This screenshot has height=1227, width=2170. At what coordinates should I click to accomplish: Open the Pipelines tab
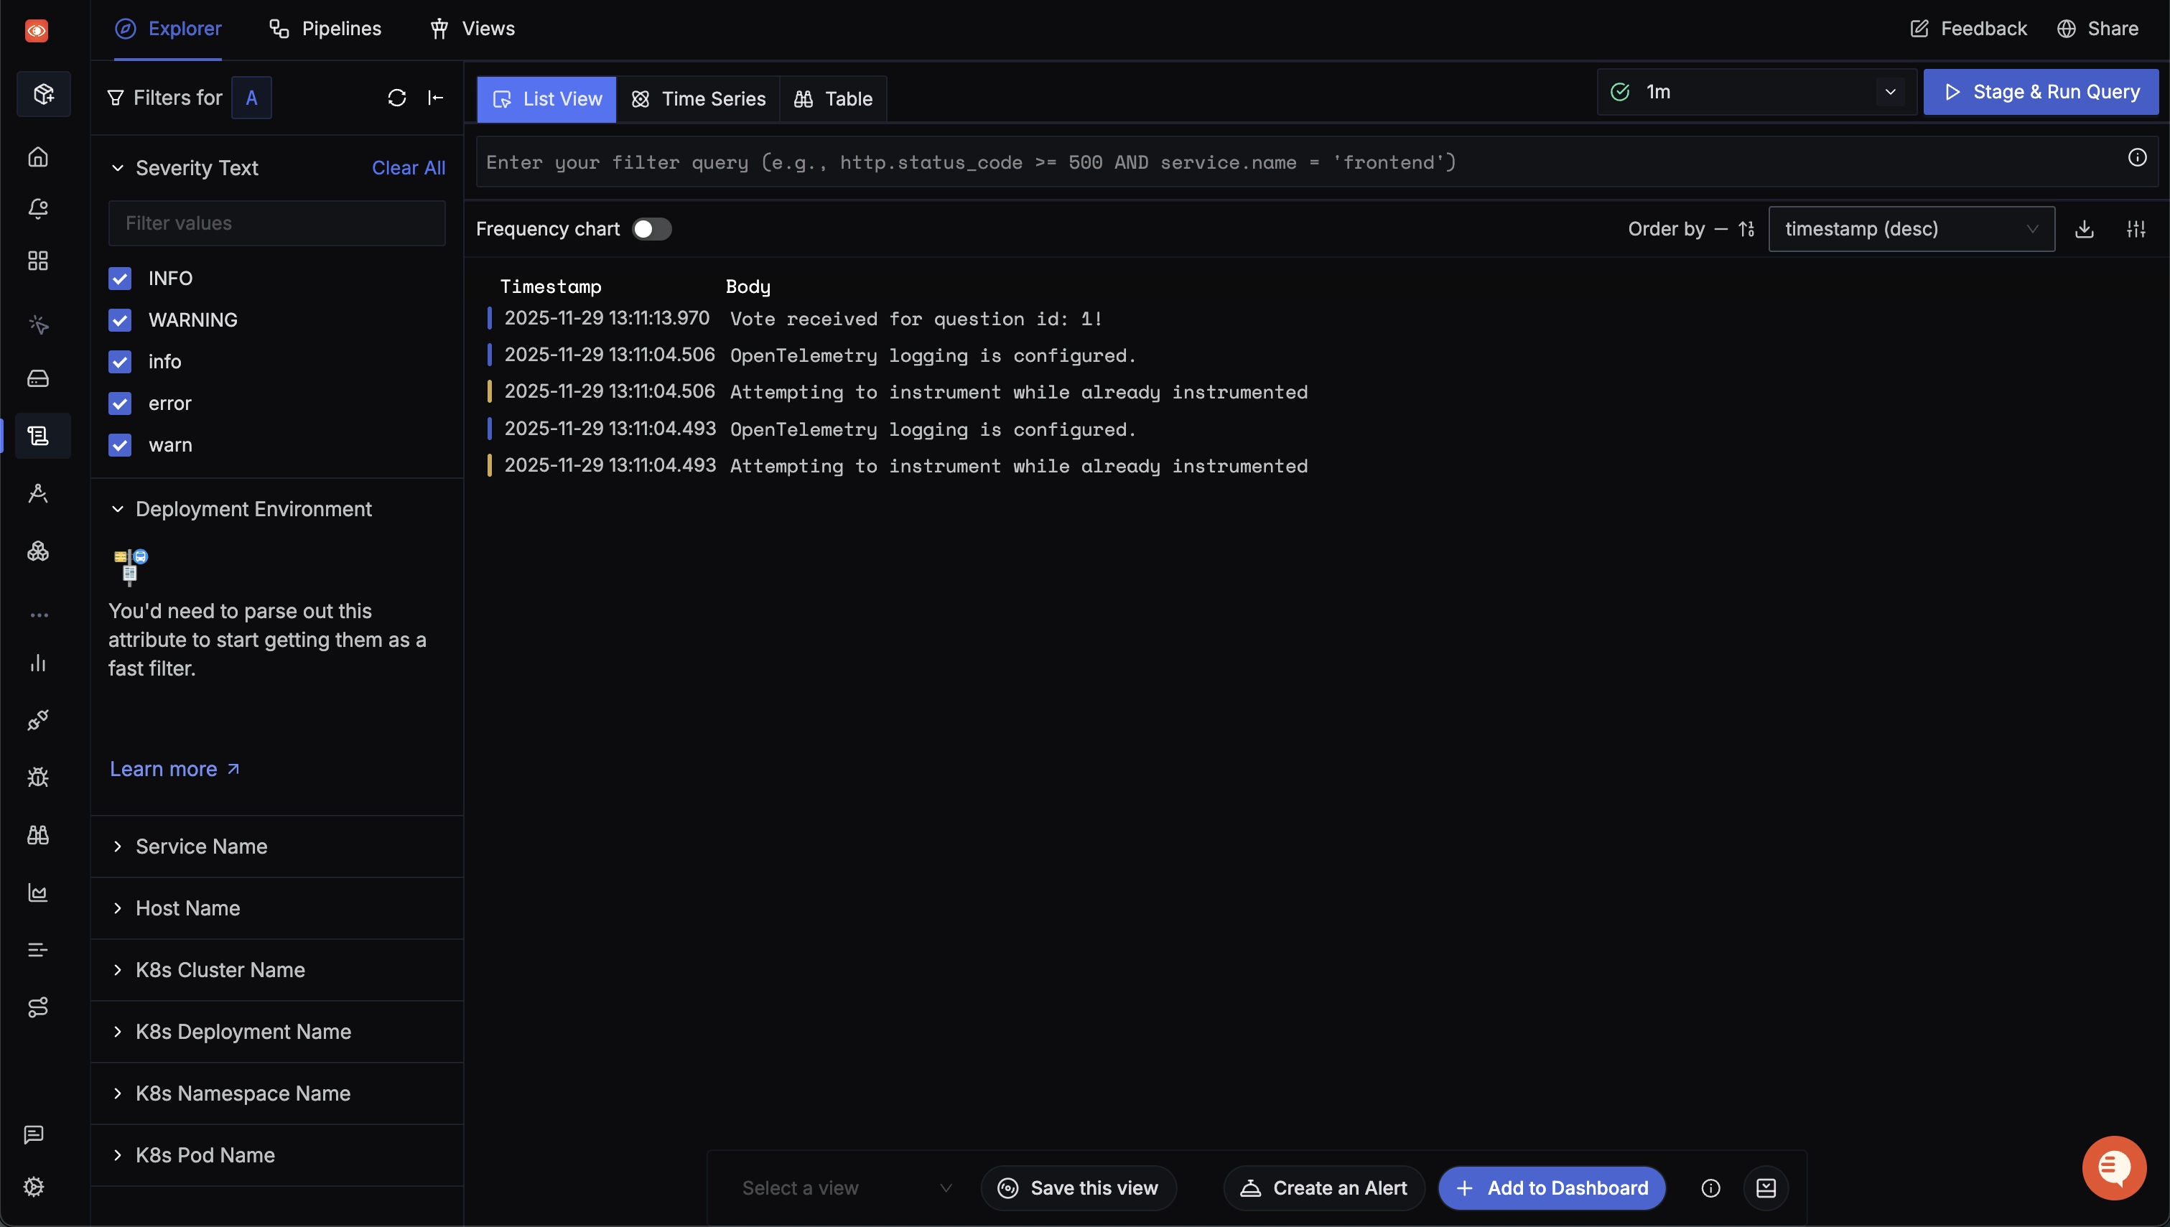pyautogui.click(x=325, y=29)
